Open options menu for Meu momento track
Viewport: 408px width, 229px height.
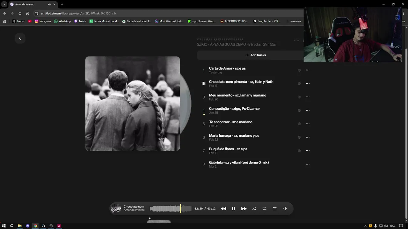tap(308, 97)
